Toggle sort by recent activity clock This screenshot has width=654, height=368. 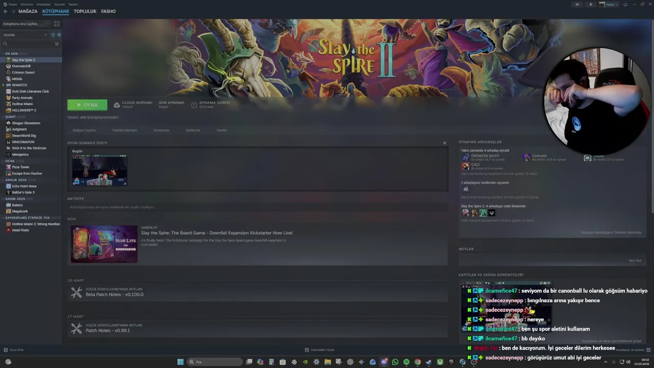(x=53, y=35)
